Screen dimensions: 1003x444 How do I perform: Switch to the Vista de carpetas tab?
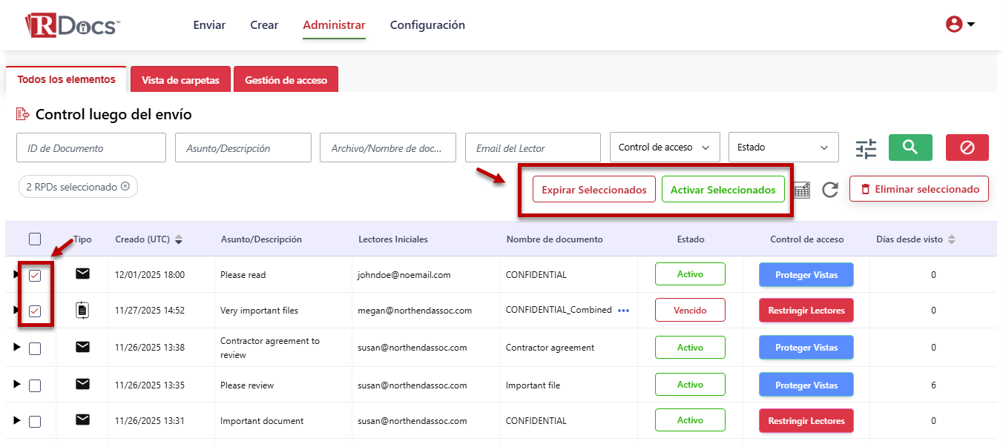(x=180, y=80)
